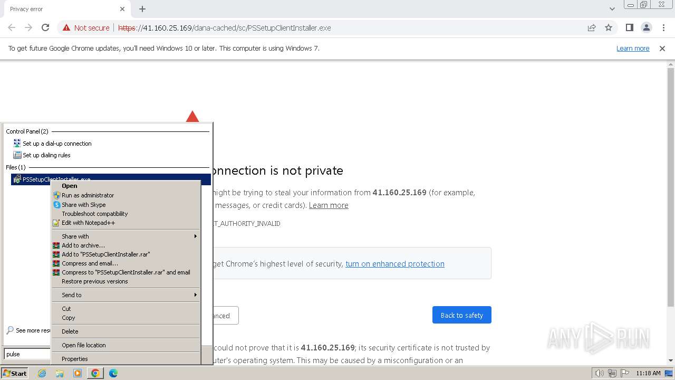Screen dimensions: 675x380
Task: Click turn on enhanced protection link
Action: tap(395, 264)
